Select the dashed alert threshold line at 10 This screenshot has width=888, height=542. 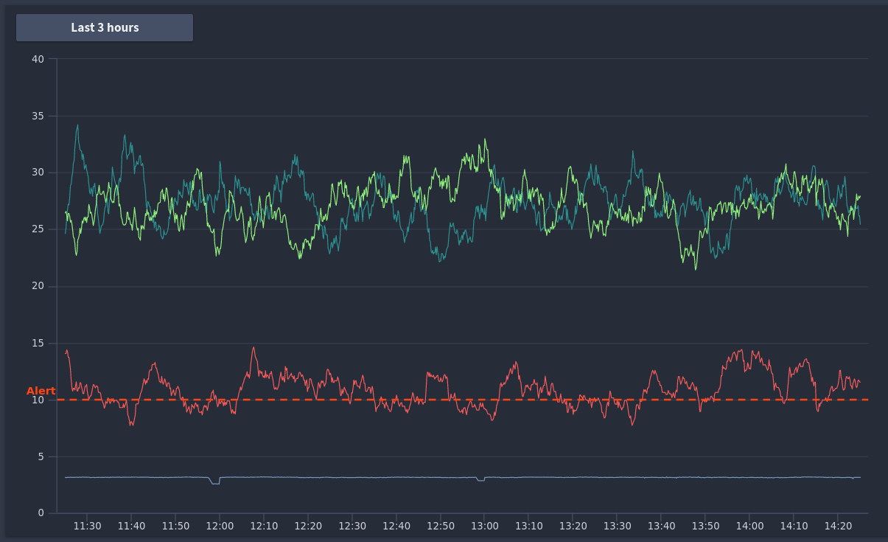coord(462,400)
